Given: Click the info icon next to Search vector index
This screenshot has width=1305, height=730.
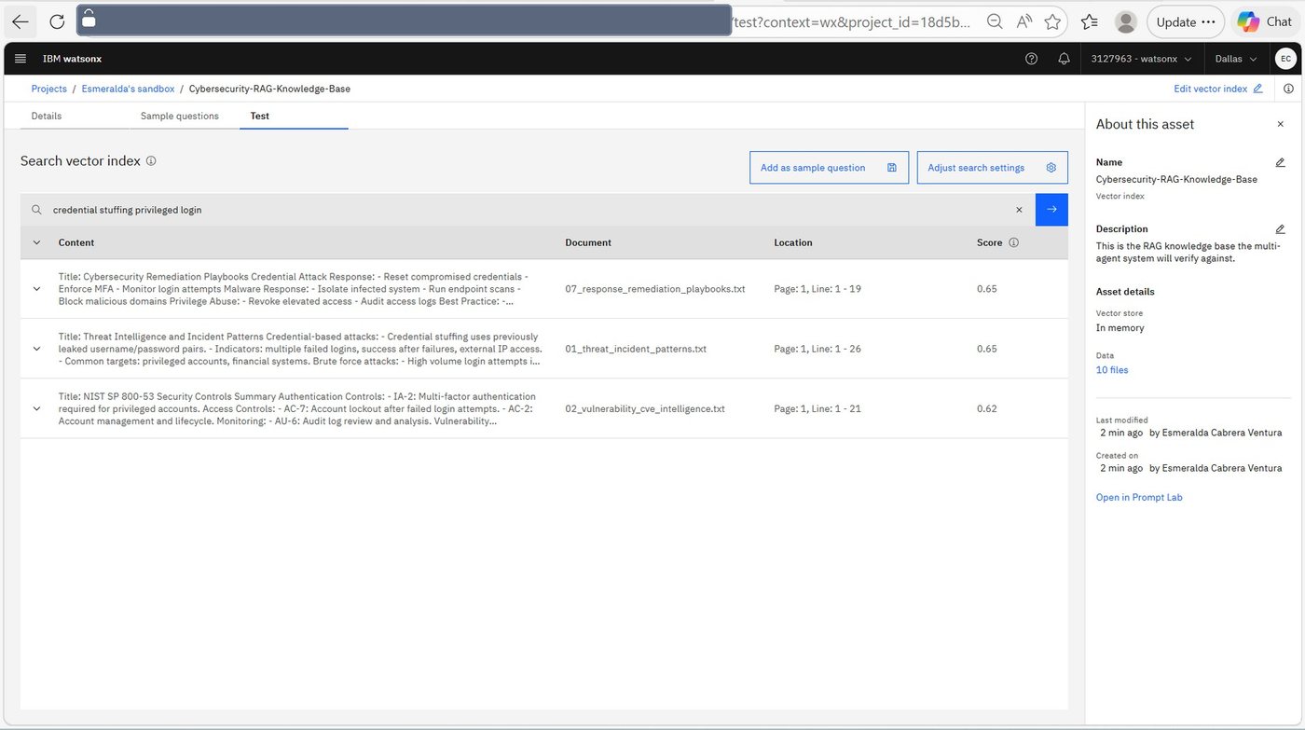Looking at the screenshot, I should point(151,161).
